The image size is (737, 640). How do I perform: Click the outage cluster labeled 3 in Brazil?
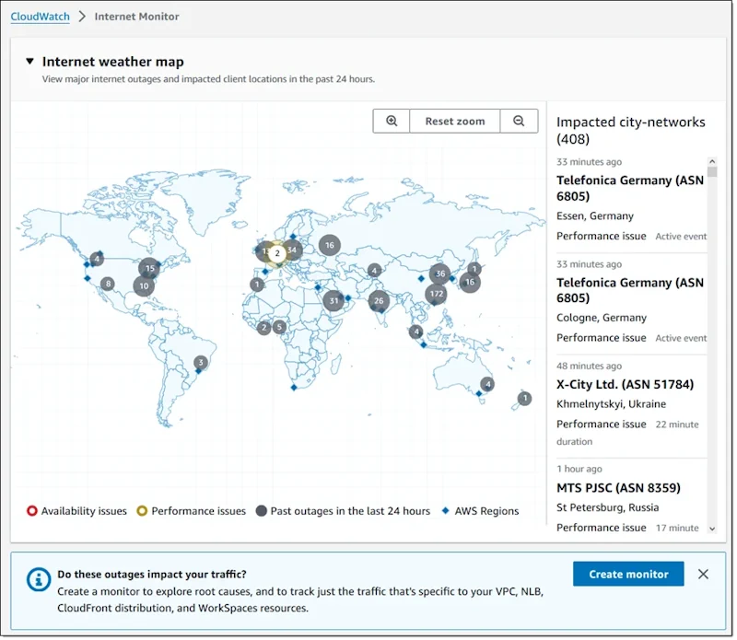coord(201,362)
